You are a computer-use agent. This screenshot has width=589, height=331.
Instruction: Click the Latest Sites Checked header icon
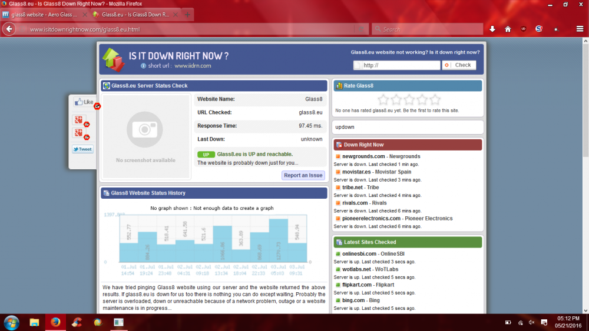339,242
